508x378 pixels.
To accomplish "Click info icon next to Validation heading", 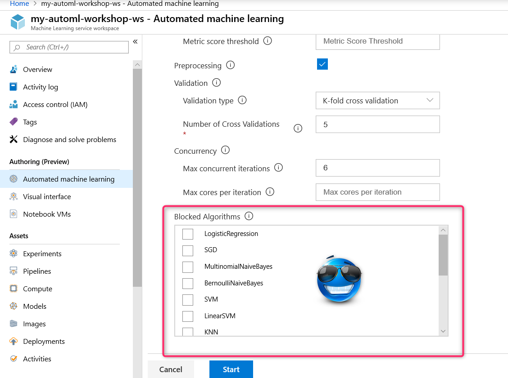I will [217, 82].
